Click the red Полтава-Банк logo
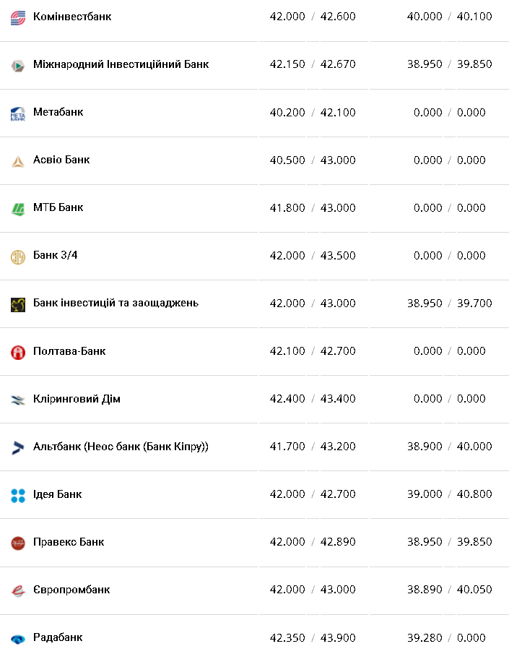Viewport: 509px width, 654px height. point(18,353)
